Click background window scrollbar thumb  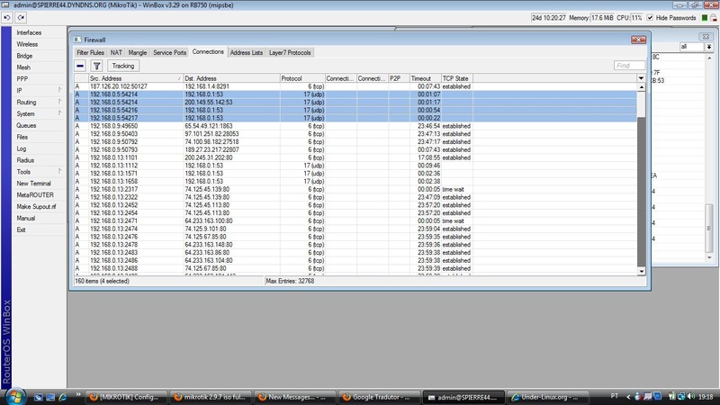coord(709,229)
